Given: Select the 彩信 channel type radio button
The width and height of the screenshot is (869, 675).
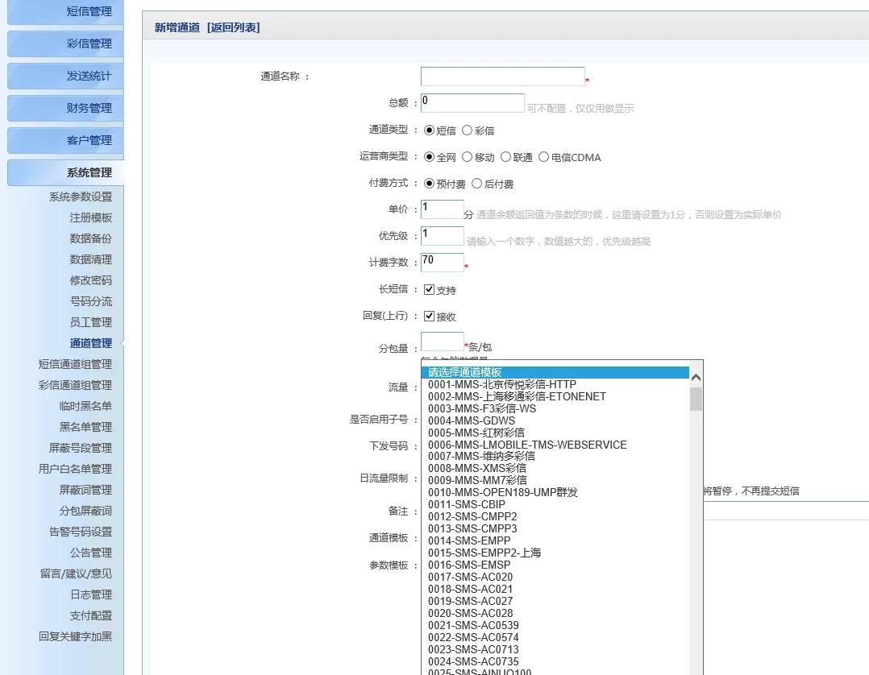Looking at the screenshot, I should point(467,130).
